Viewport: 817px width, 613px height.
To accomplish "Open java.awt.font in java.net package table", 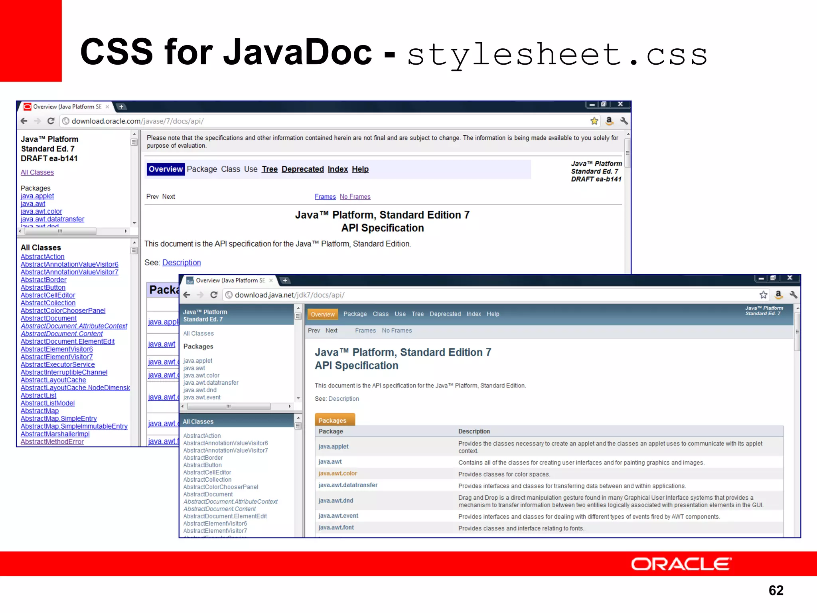I will tap(336, 528).
